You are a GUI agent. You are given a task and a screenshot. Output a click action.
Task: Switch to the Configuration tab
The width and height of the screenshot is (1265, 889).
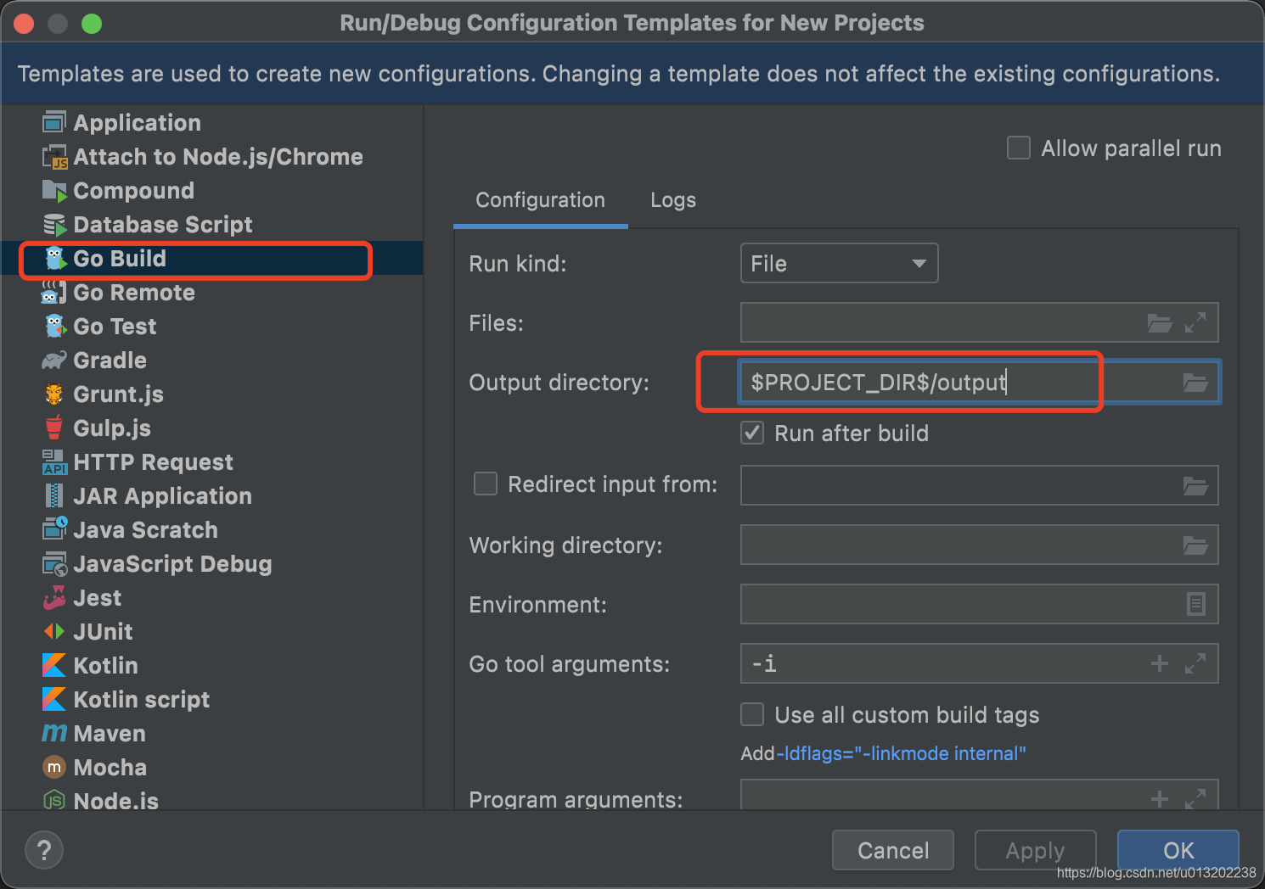540,200
